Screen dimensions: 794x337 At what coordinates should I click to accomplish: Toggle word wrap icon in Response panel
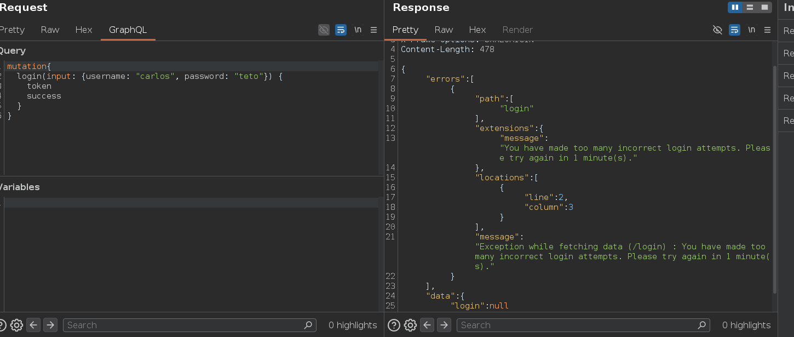pyautogui.click(x=735, y=30)
